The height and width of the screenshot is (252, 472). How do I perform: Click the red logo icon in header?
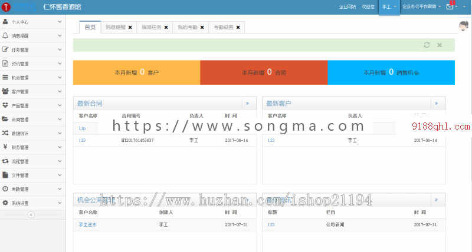[x=6, y=7]
